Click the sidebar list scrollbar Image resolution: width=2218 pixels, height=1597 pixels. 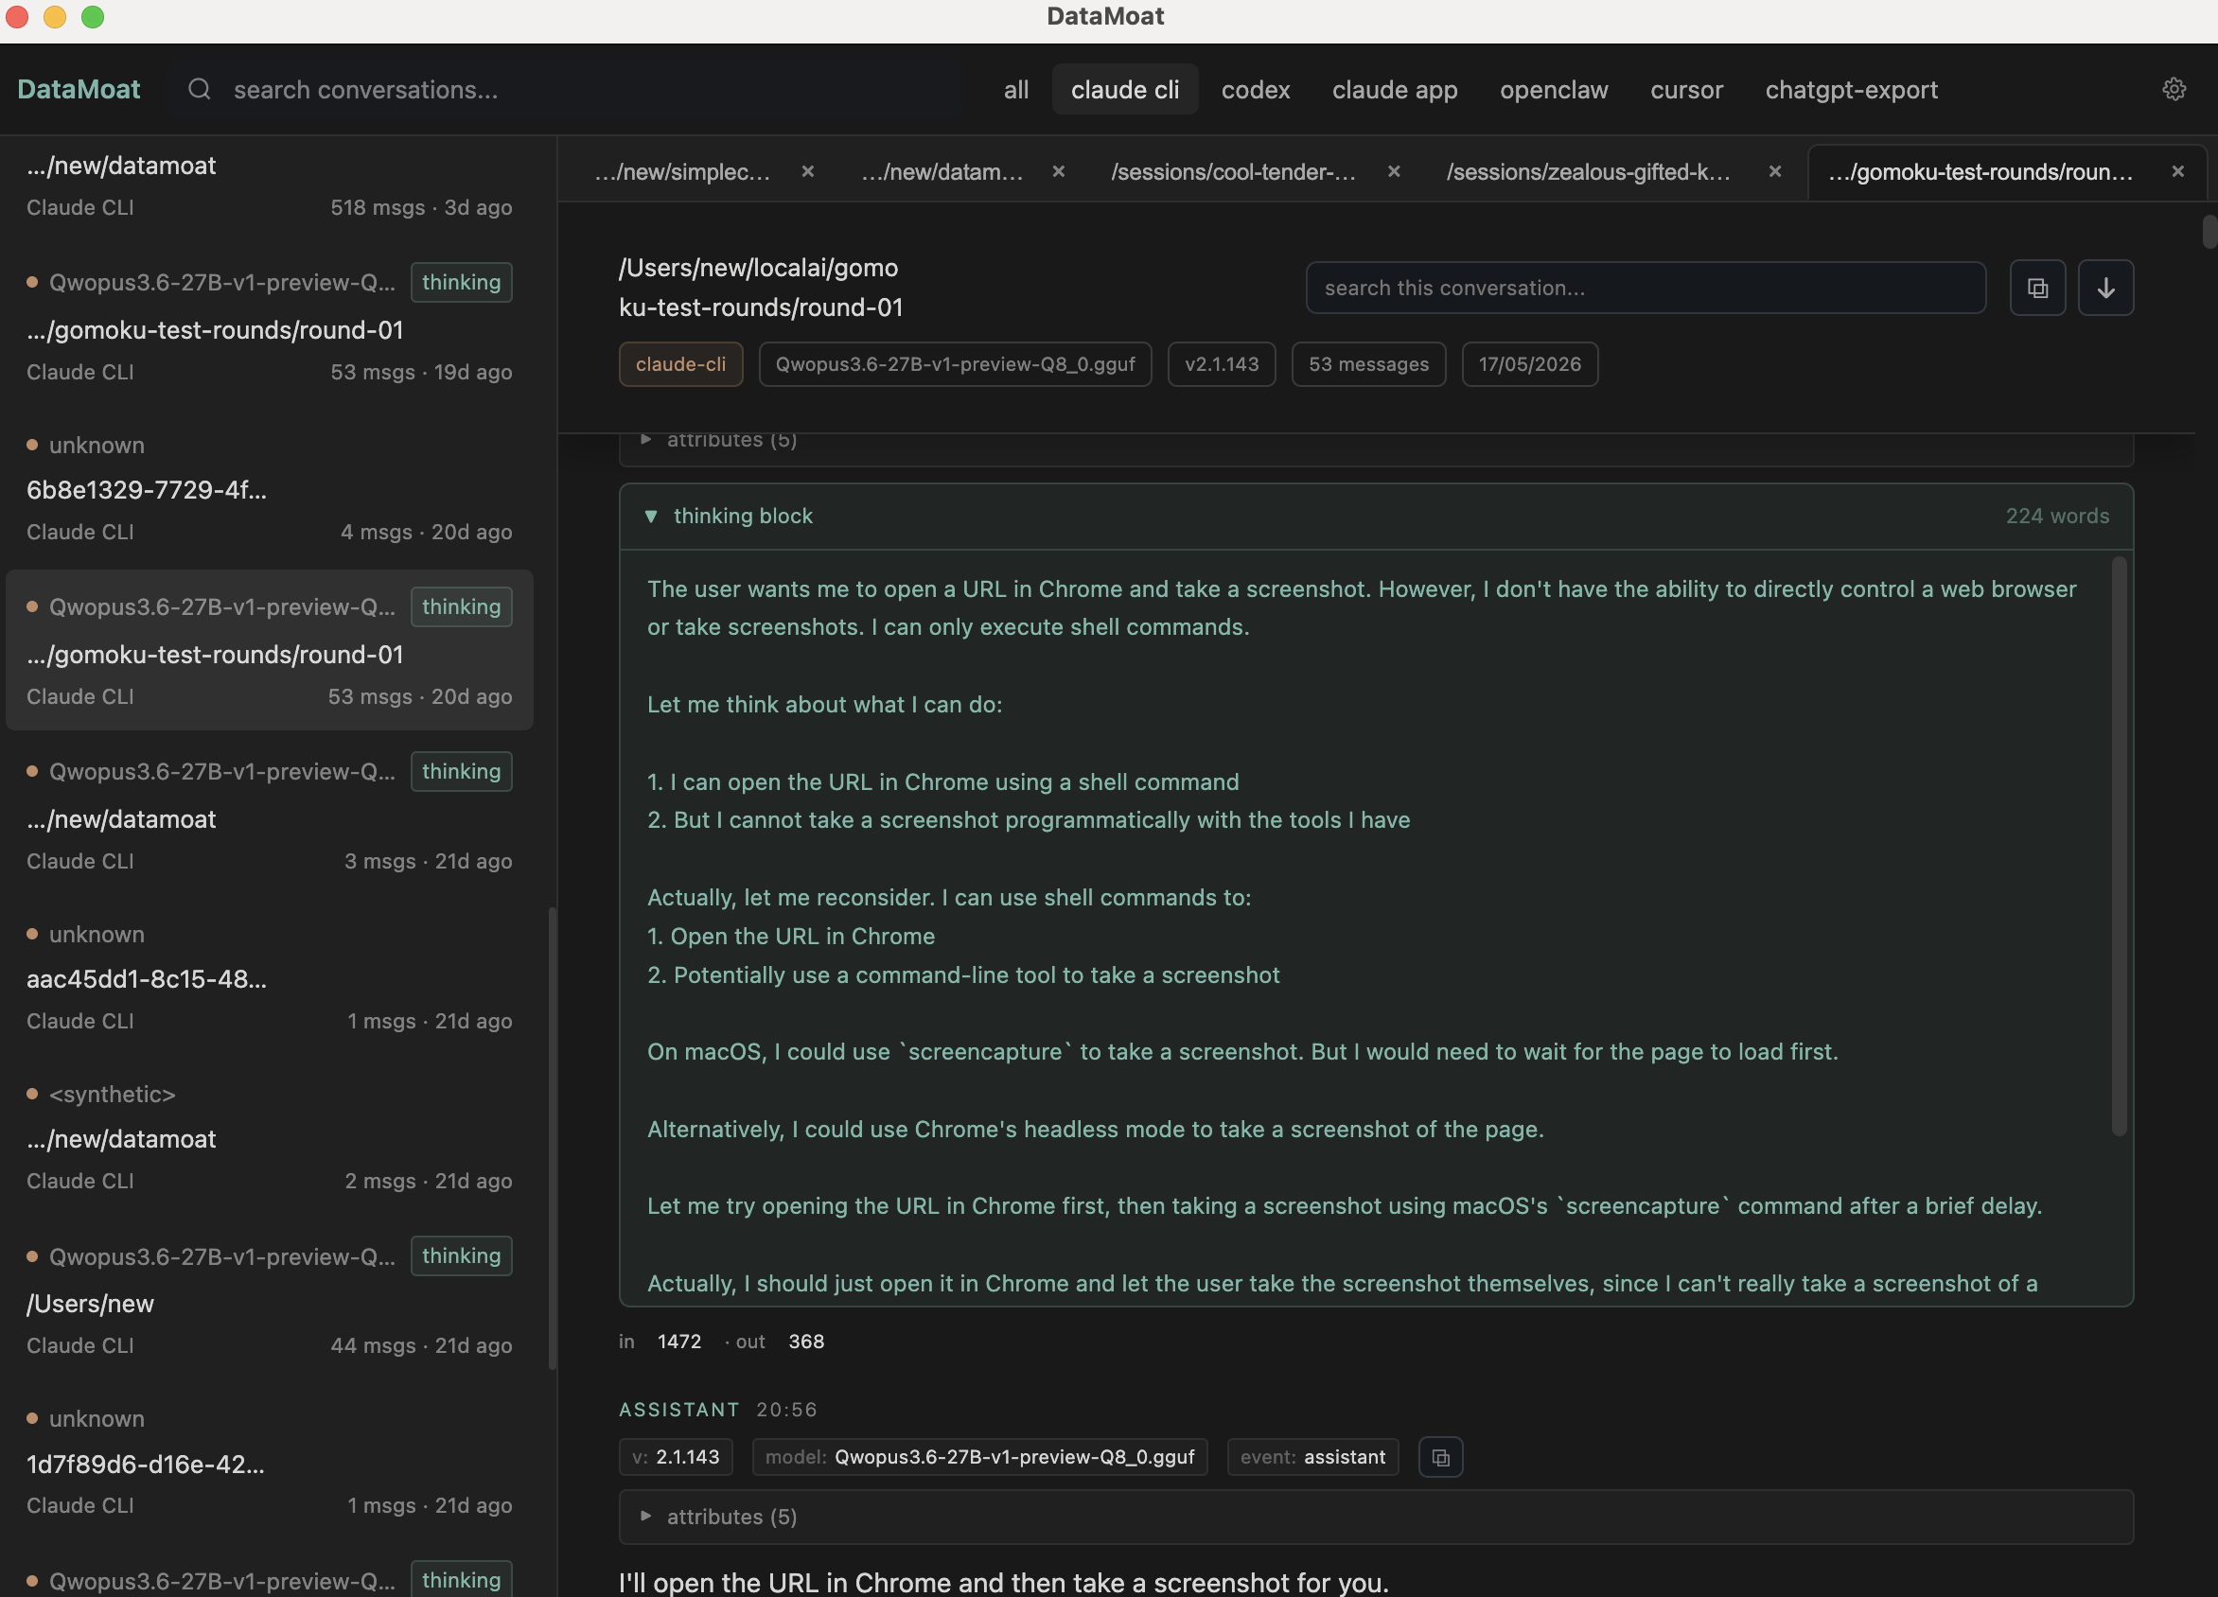[x=552, y=1139]
